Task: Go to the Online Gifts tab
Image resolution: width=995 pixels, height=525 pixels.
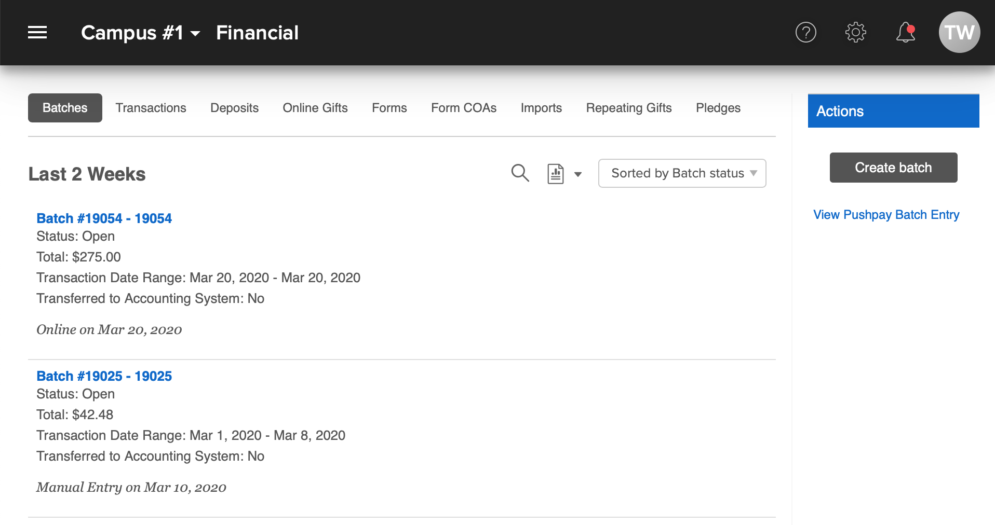Action: tap(315, 108)
